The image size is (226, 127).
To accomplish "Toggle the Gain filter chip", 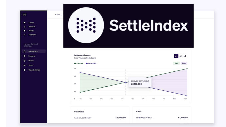I will tap(177, 63).
